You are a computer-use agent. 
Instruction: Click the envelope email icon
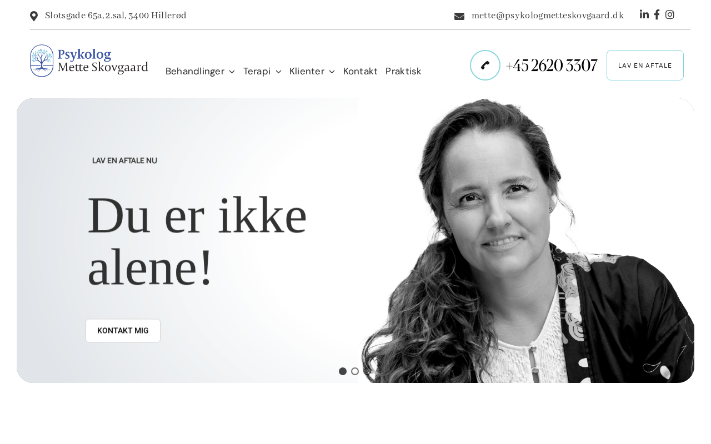click(x=459, y=16)
